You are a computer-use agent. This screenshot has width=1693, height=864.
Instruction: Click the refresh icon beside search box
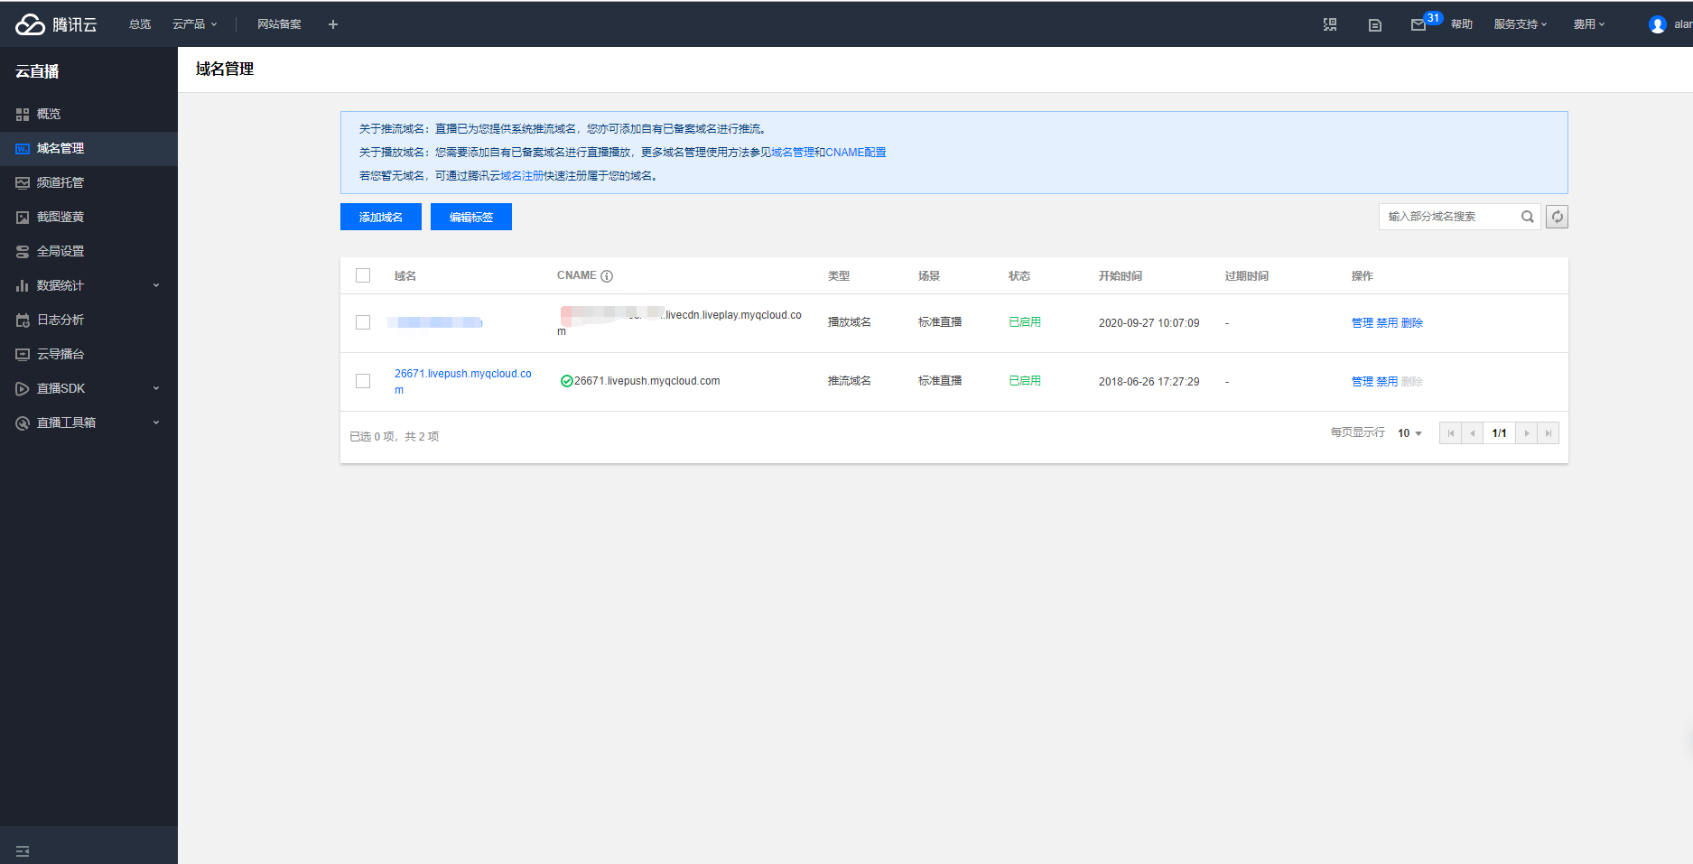[x=1557, y=217]
